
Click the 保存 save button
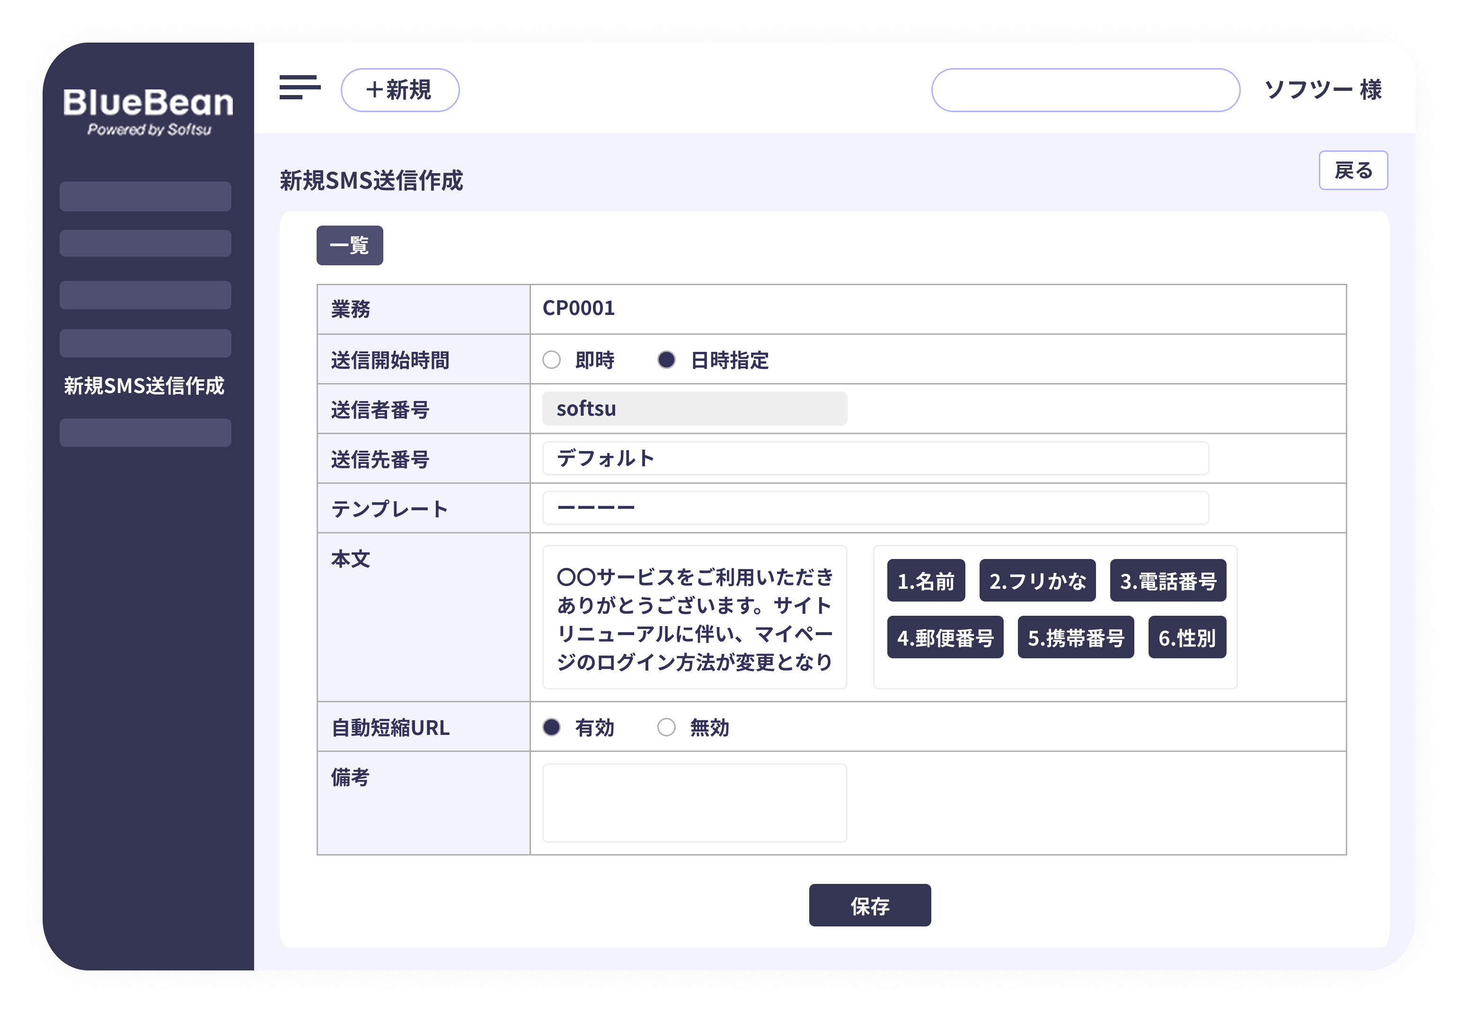[x=869, y=905]
